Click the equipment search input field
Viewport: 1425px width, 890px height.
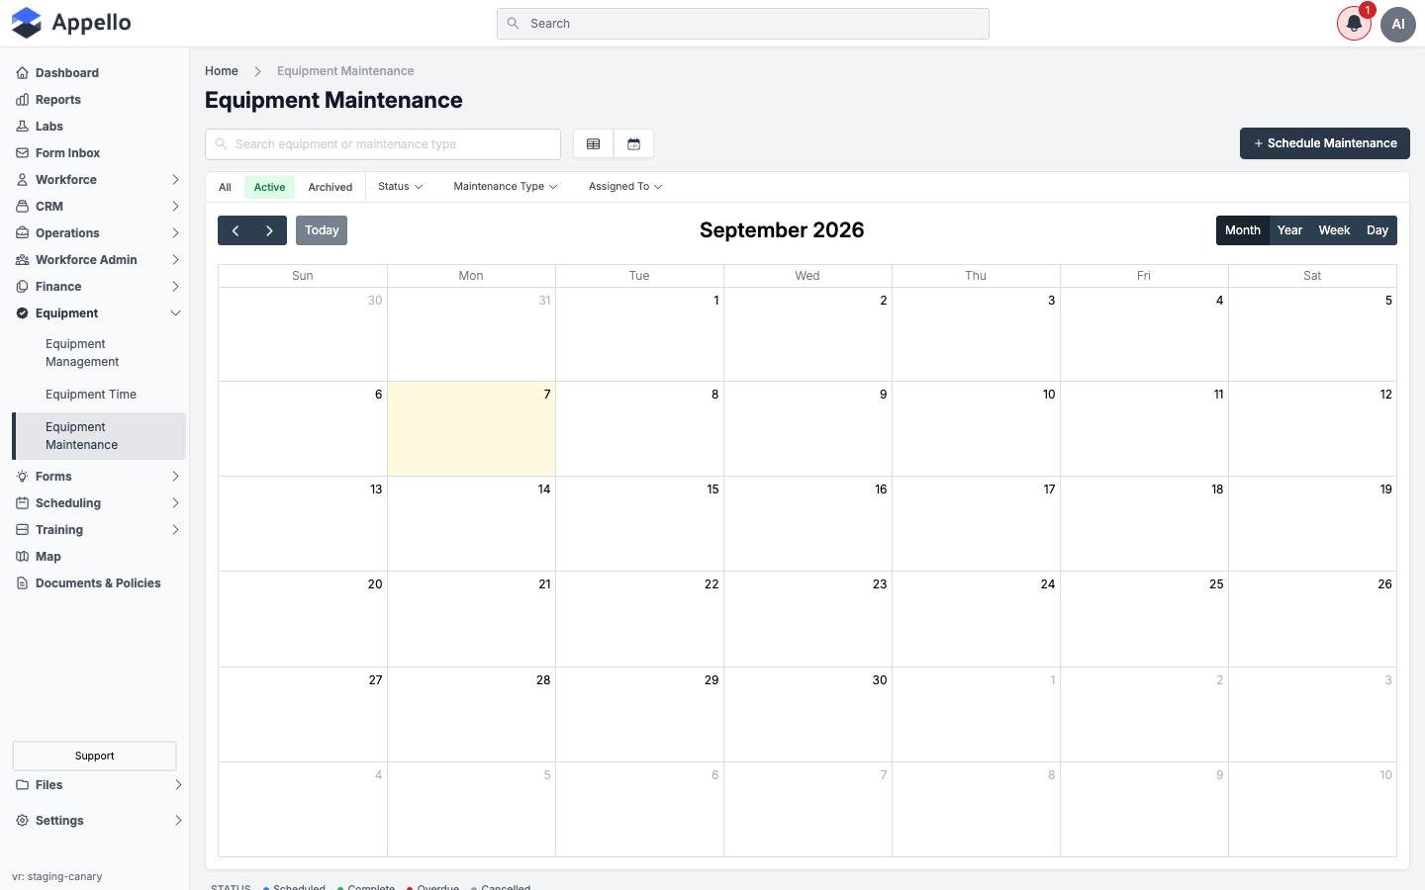pyautogui.click(x=383, y=144)
